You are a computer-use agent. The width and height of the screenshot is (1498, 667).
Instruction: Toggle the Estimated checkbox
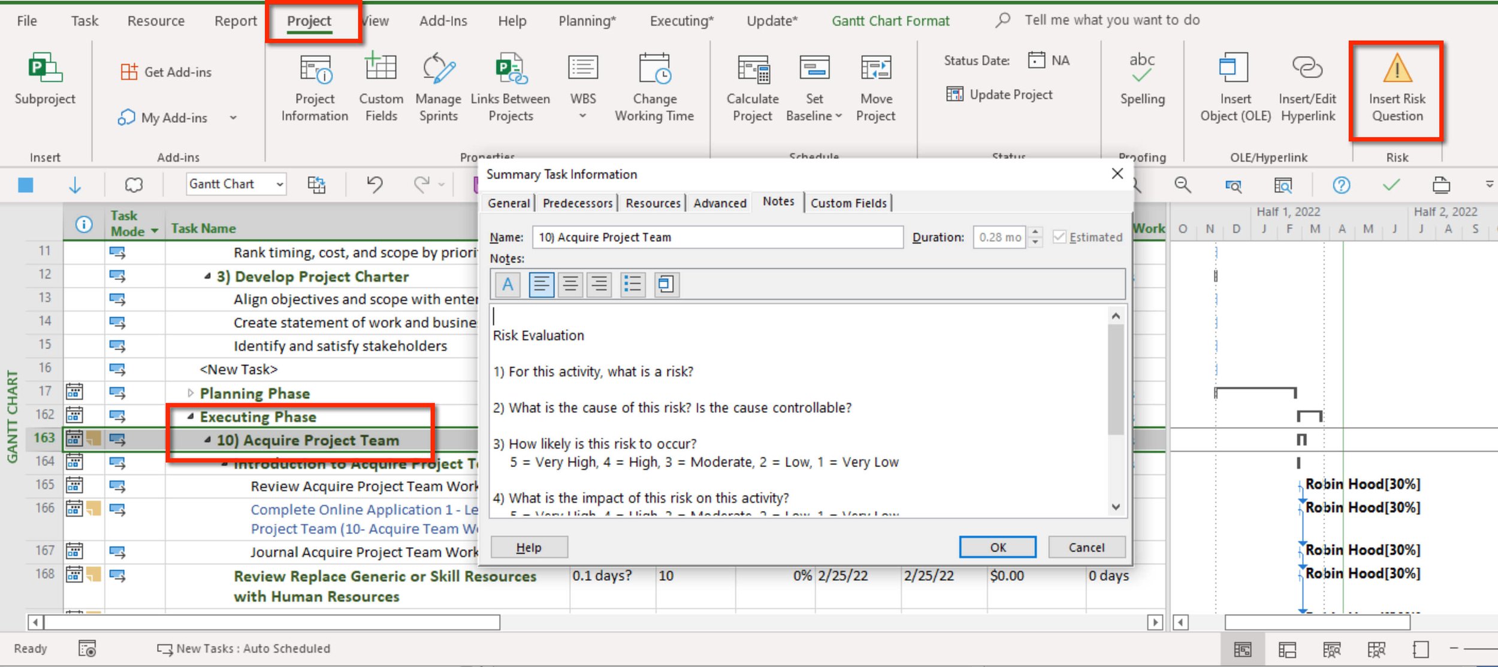pyautogui.click(x=1059, y=237)
